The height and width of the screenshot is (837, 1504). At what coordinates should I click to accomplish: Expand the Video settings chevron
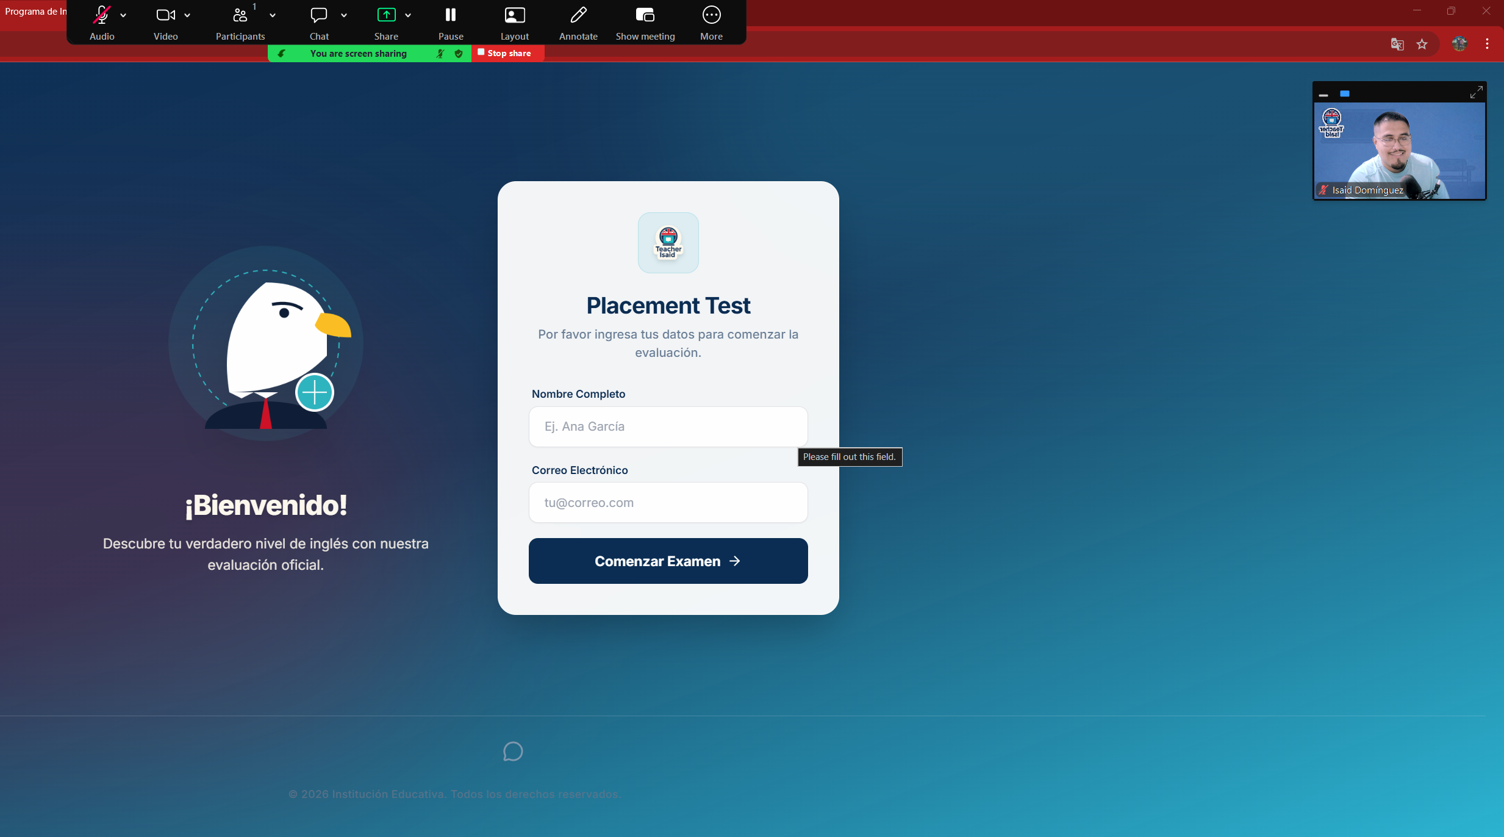[x=187, y=16]
